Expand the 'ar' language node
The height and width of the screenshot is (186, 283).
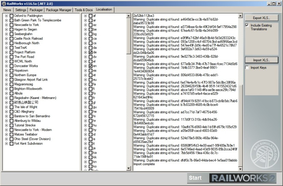86,20
